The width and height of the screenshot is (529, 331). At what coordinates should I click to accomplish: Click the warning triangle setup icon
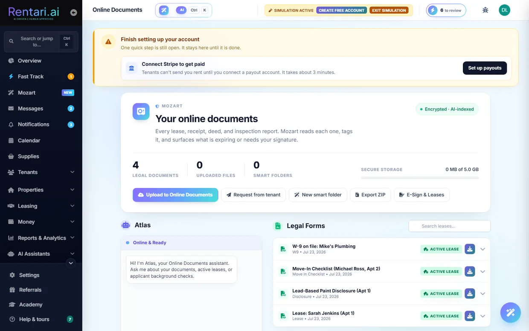pos(108,42)
